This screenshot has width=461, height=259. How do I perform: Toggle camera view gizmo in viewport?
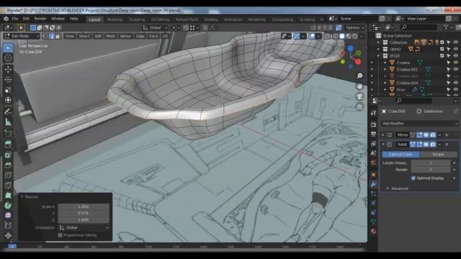pyautogui.click(x=359, y=96)
